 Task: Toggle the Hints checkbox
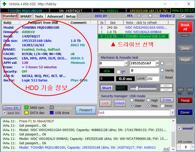(x=183, y=16)
